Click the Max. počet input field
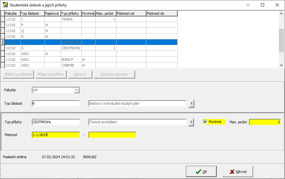Image resolution: width=285 pixels, height=179 pixels. [x=265, y=122]
